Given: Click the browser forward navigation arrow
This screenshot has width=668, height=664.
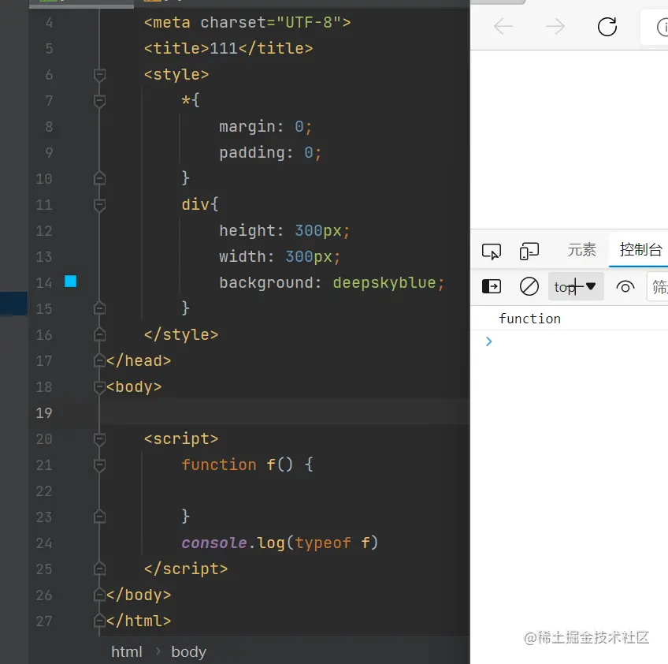Looking at the screenshot, I should [555, 27].
